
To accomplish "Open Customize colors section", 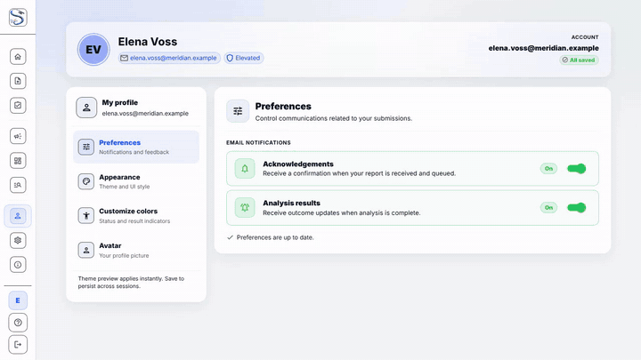I will (136, 215).
